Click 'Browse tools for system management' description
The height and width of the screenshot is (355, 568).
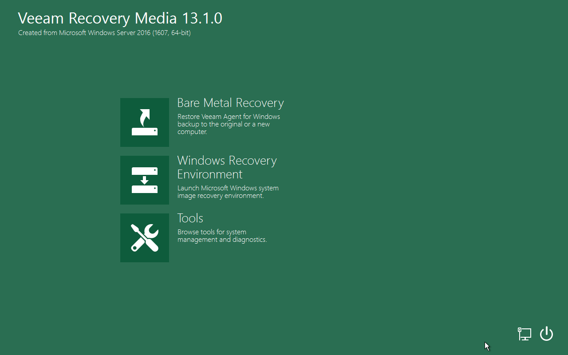coord(222,236)
